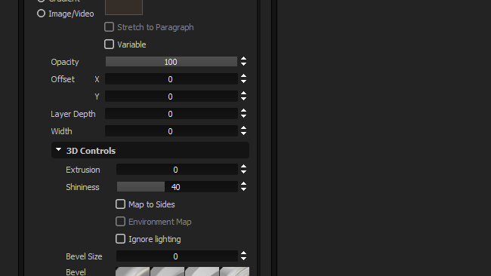This screenshot has height=276, width=491.
Task: Select the first Bevel style thumbnail
Action: click(132, 271)
